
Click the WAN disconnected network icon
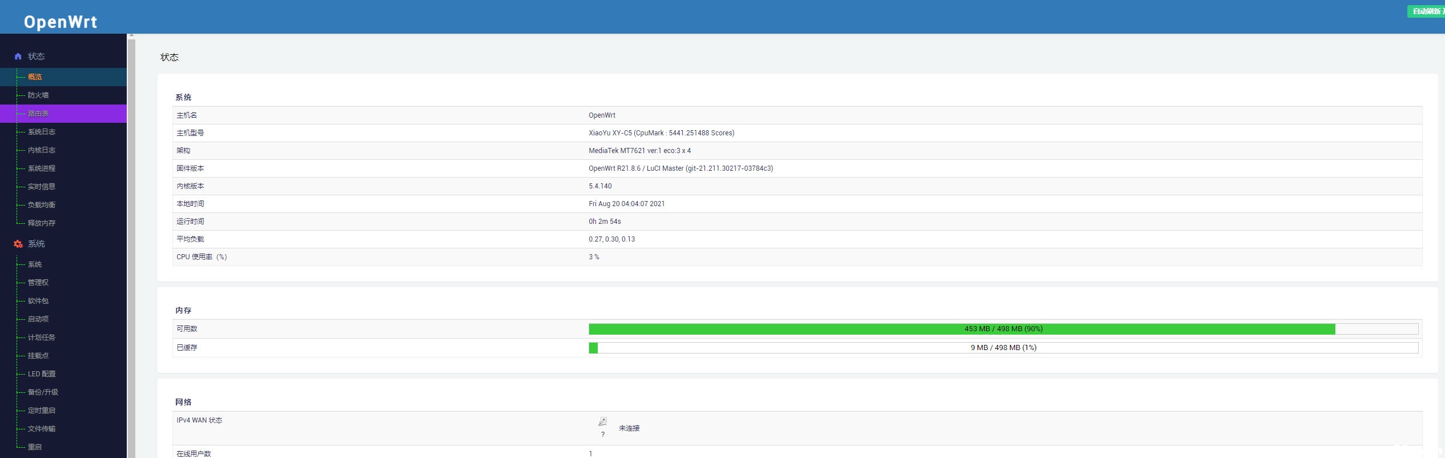click(x=602, y=422)
